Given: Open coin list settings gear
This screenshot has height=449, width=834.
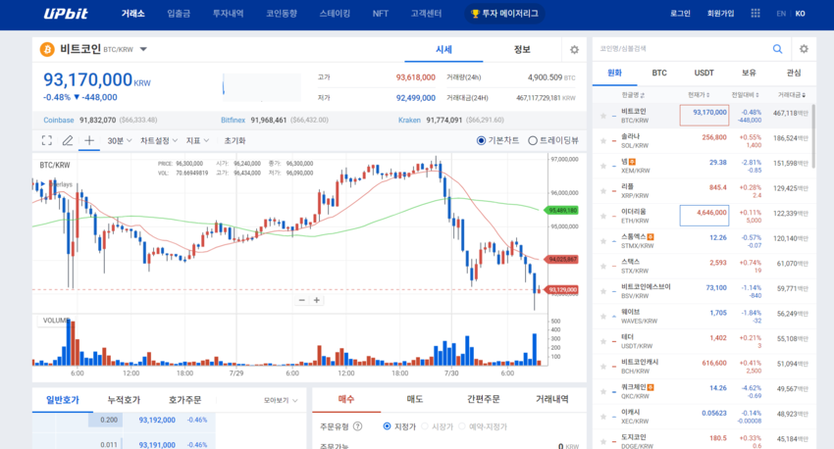Looking at the screenshot, I should coord(804,49).
